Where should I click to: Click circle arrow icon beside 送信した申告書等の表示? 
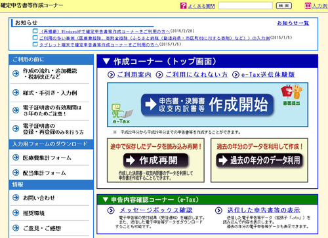tap(218, 210)
